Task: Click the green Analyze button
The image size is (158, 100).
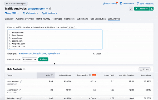Action: tap(43, 59)
